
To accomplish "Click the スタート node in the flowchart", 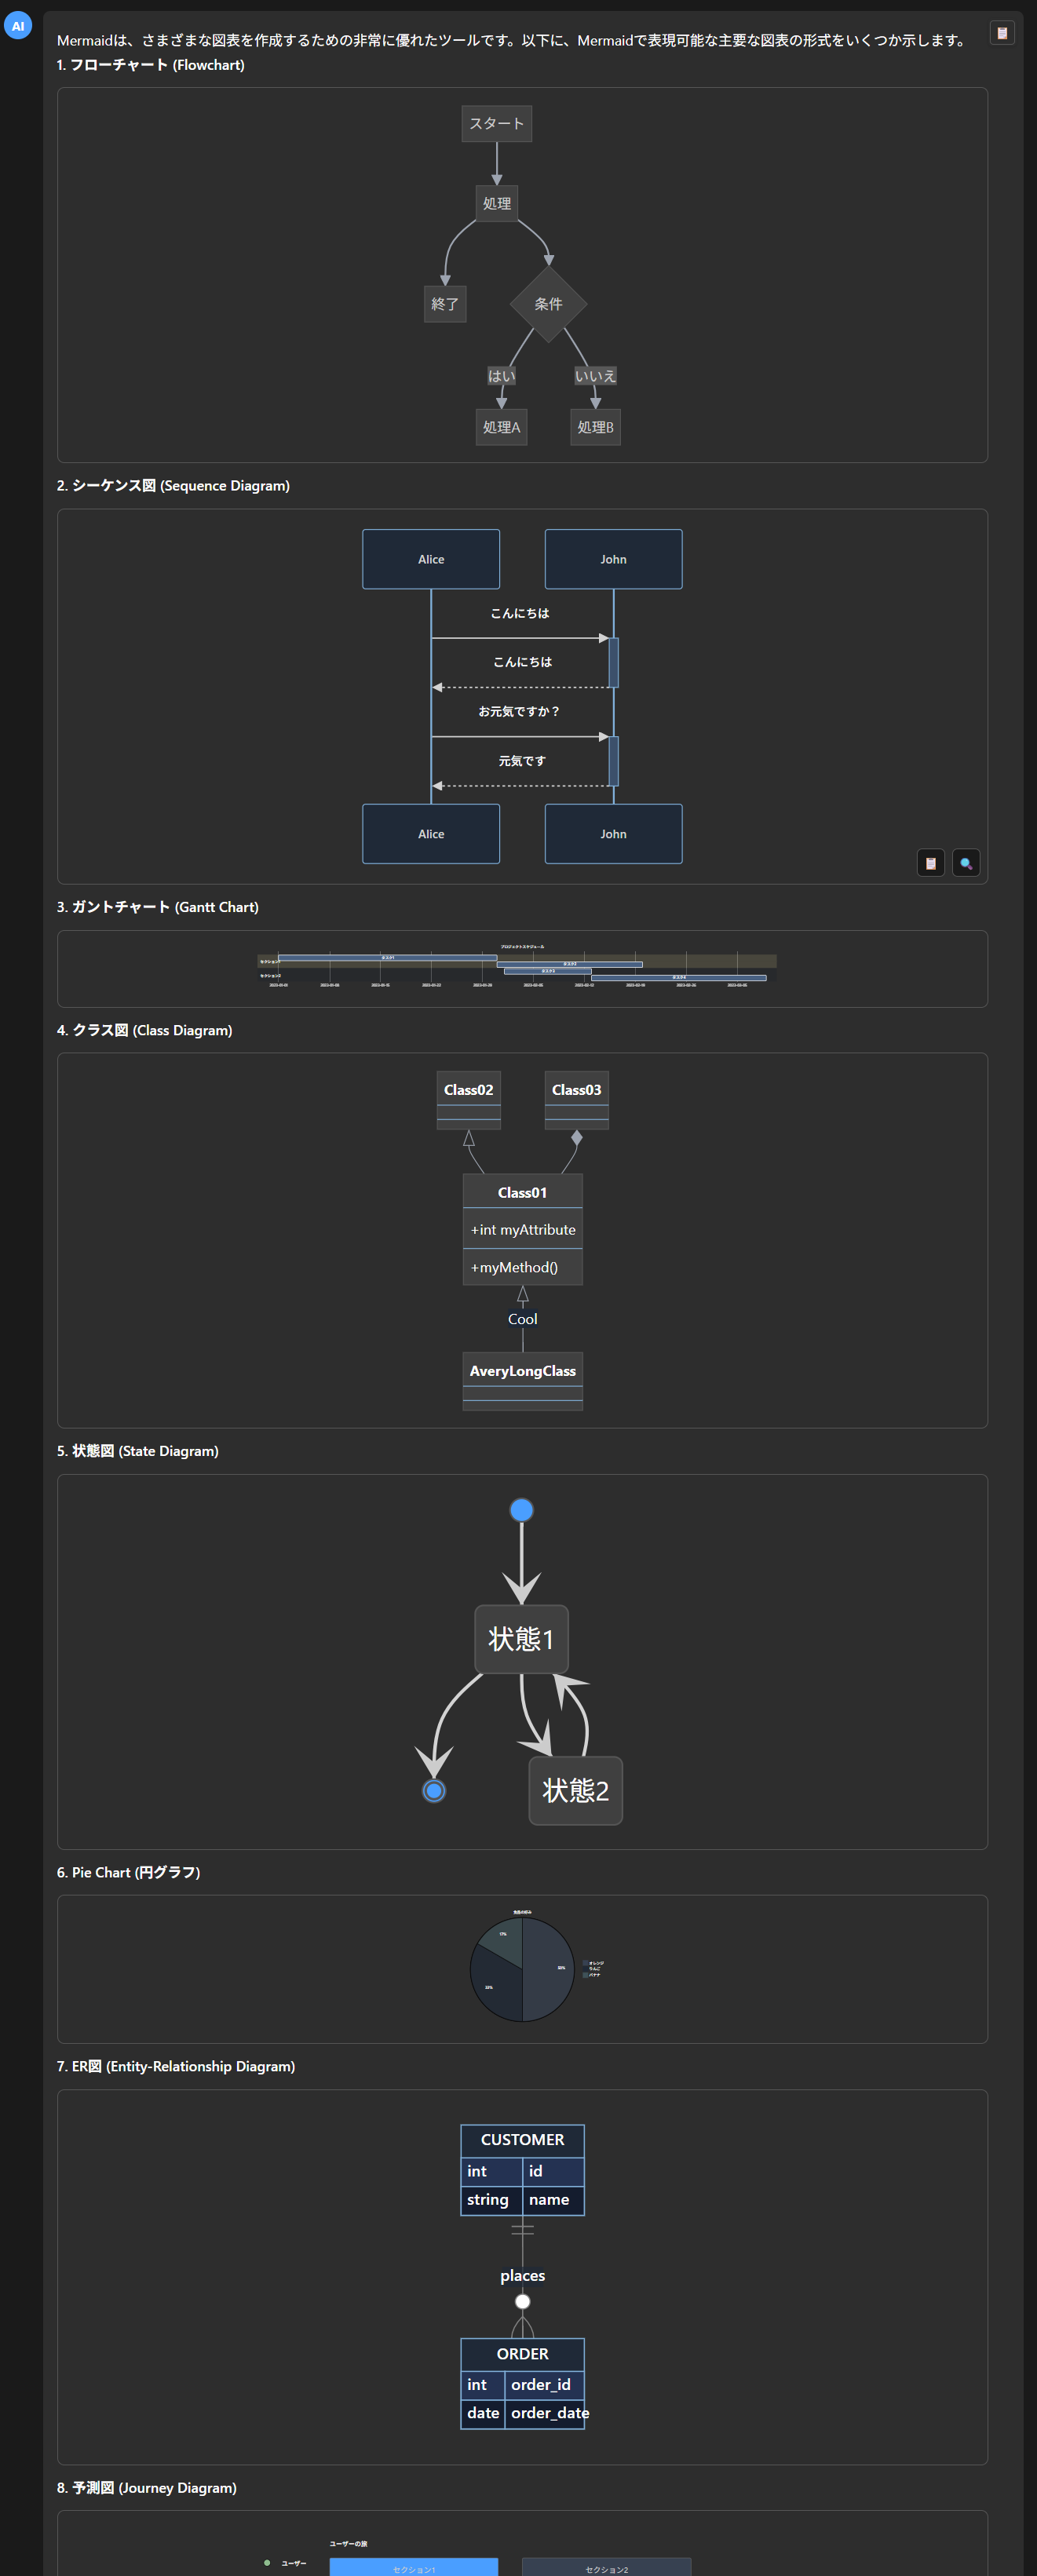I will coord(496,124).
